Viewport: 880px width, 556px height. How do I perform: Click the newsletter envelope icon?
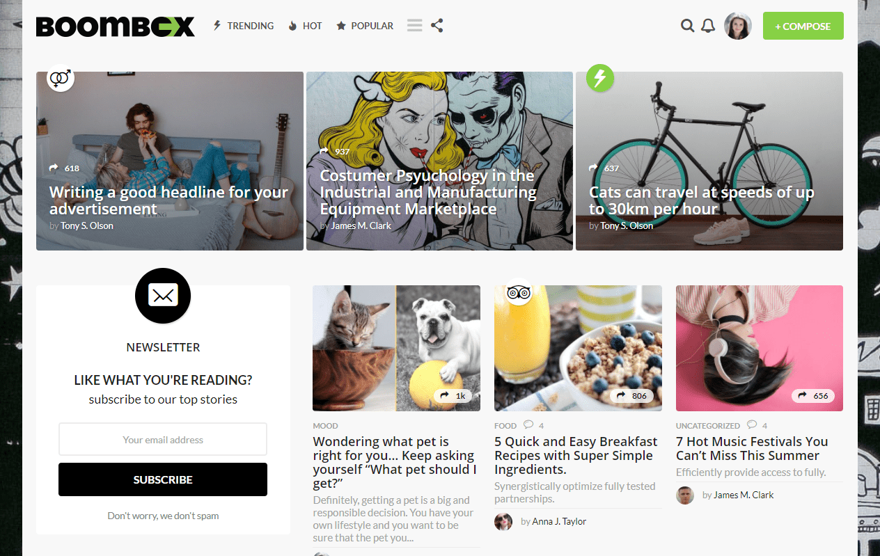pos(163,296)
